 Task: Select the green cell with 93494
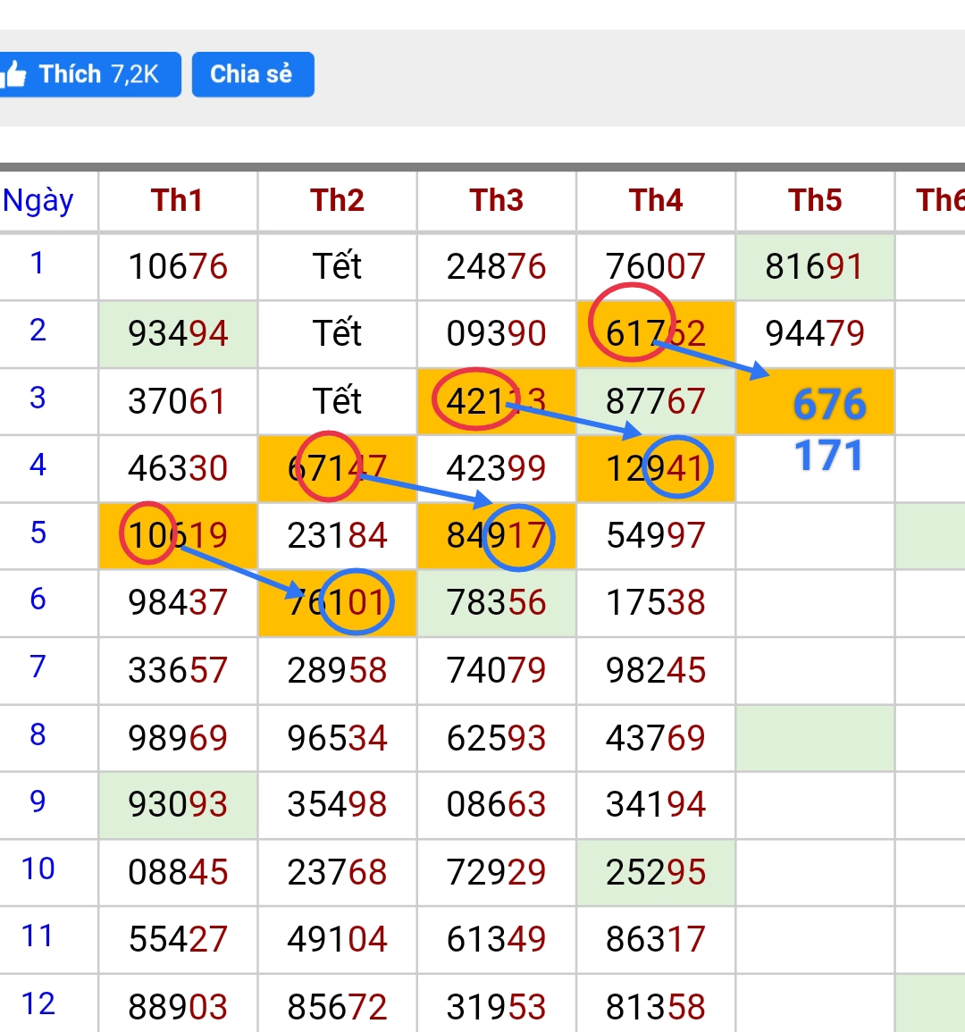(x=178, y=333)
